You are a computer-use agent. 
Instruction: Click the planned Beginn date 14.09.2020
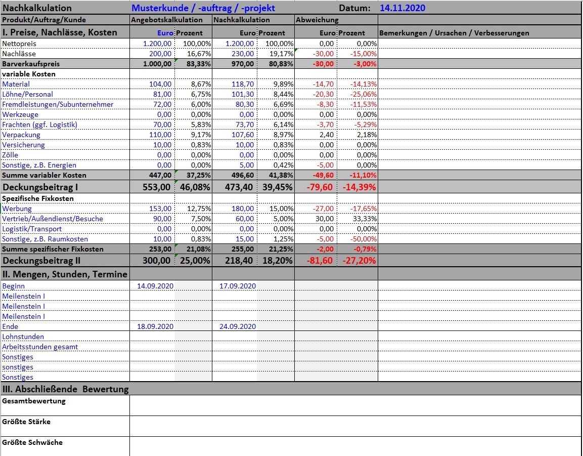point(155,286)
